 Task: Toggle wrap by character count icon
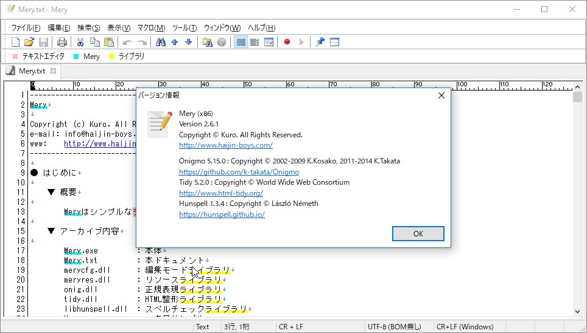(x=255, y=42)
